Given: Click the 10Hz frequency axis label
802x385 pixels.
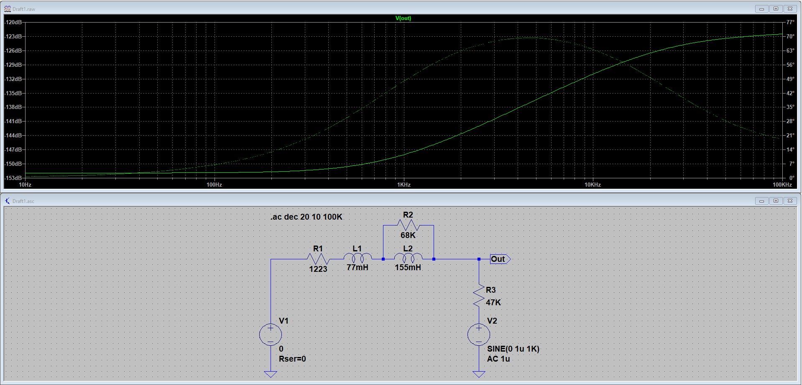Looking at the screenshot, I should click(x=25, y=185).
